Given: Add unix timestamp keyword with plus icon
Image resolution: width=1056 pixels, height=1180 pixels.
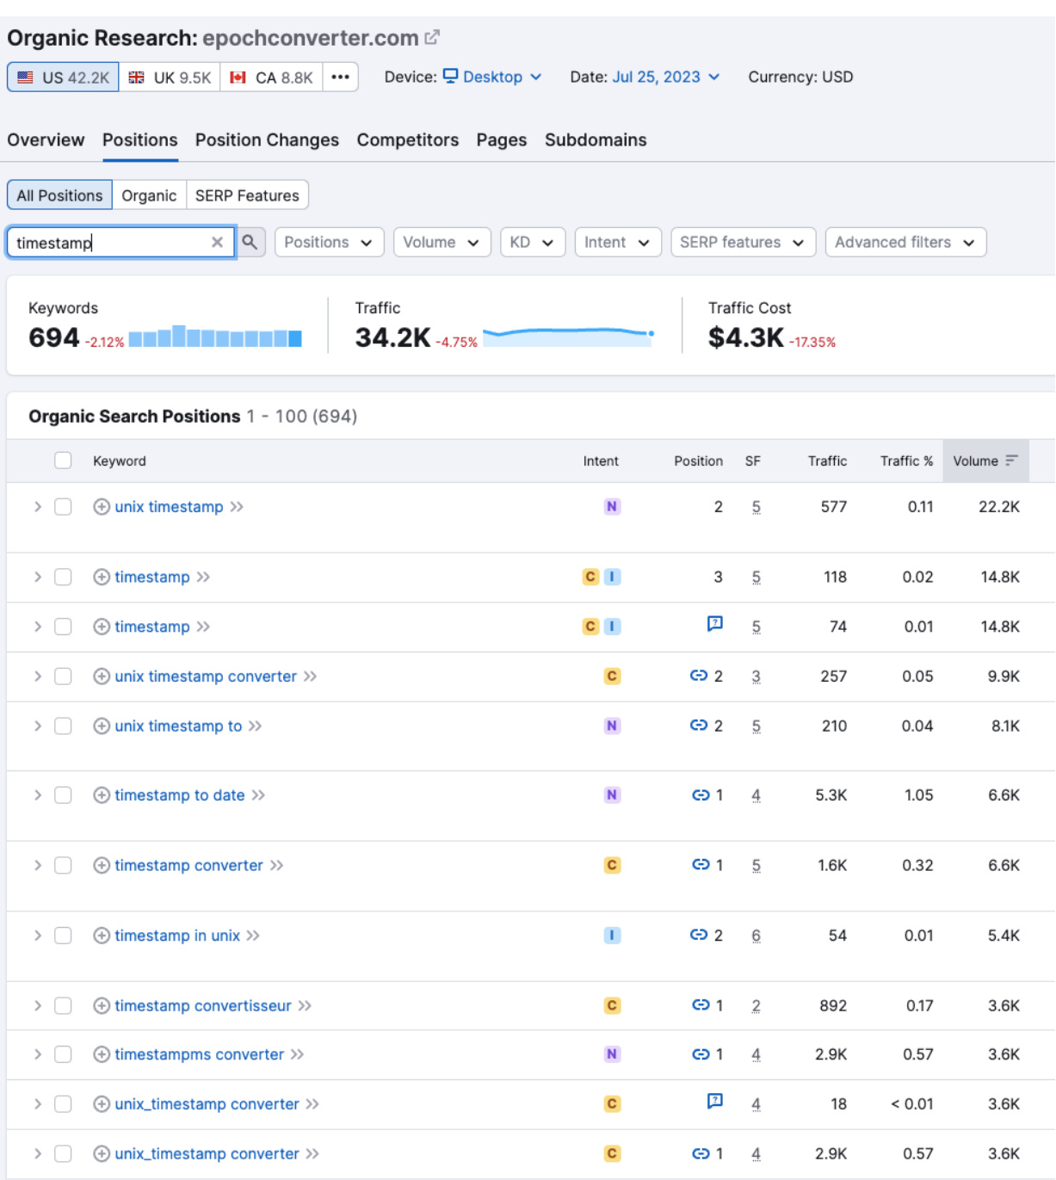Looking at the screenshot, I should point(102,507).
